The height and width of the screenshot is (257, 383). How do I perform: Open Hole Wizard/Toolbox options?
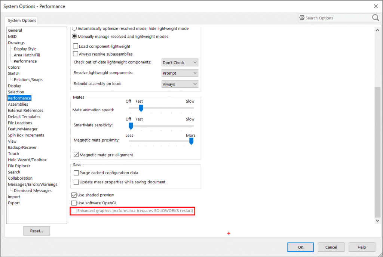[x=27, y=160]
